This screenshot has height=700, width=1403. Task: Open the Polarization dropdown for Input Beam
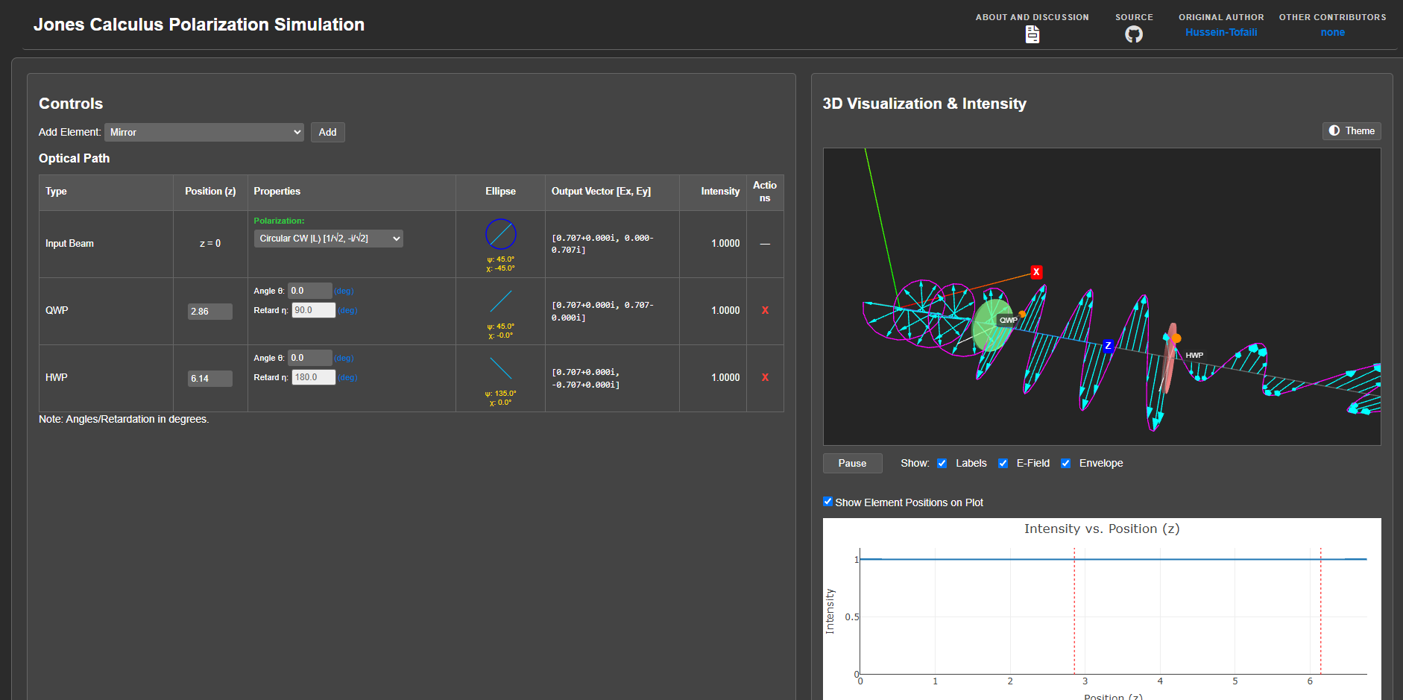pos(328,238)
